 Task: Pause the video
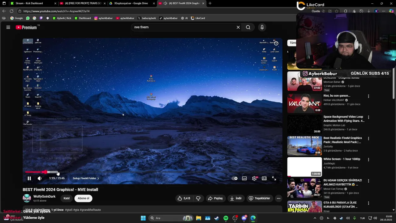[x=29, y=178]
